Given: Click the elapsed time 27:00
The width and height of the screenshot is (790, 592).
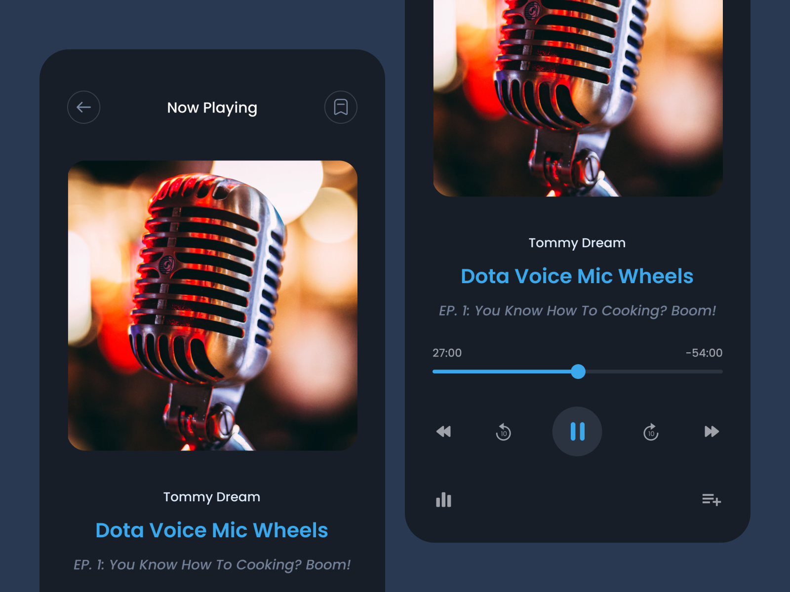Looking at the screenshot, I should click(447, 353).
